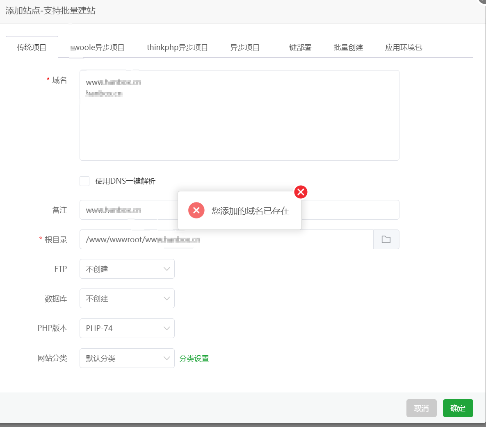Viewport: 486px width, 427px height.
Task: Focus the 根目录 path input
Action: pos(226,239)
